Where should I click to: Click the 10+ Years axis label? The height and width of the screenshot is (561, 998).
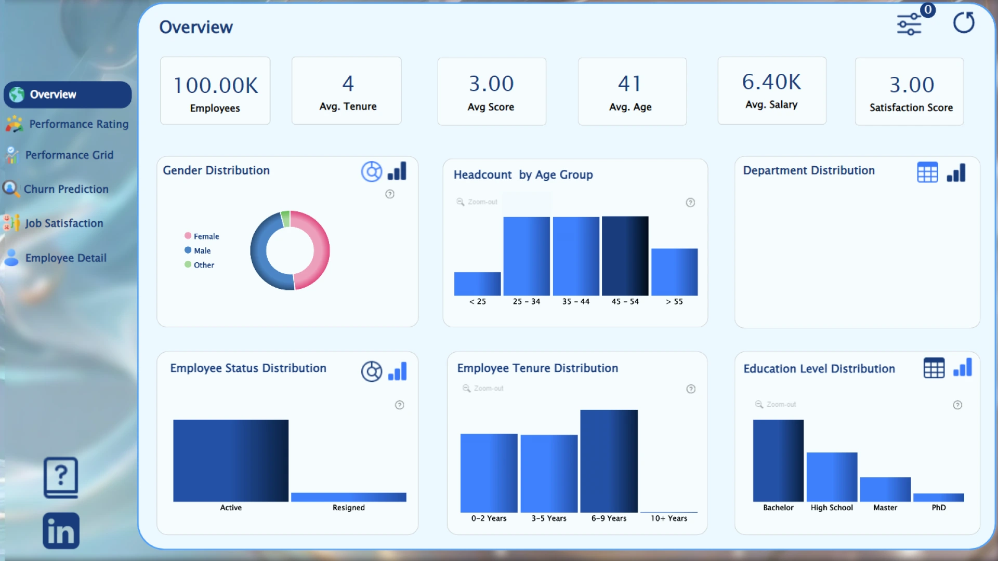click(x=669, y=518)
